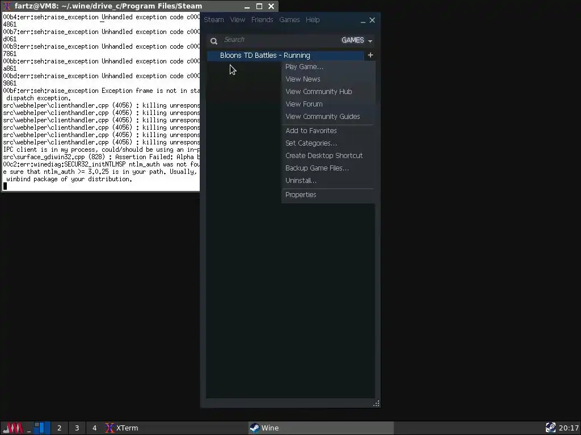Minimize the Steam mini window
This screenshot has width=581, height=435.
click(x=363, y=21)
